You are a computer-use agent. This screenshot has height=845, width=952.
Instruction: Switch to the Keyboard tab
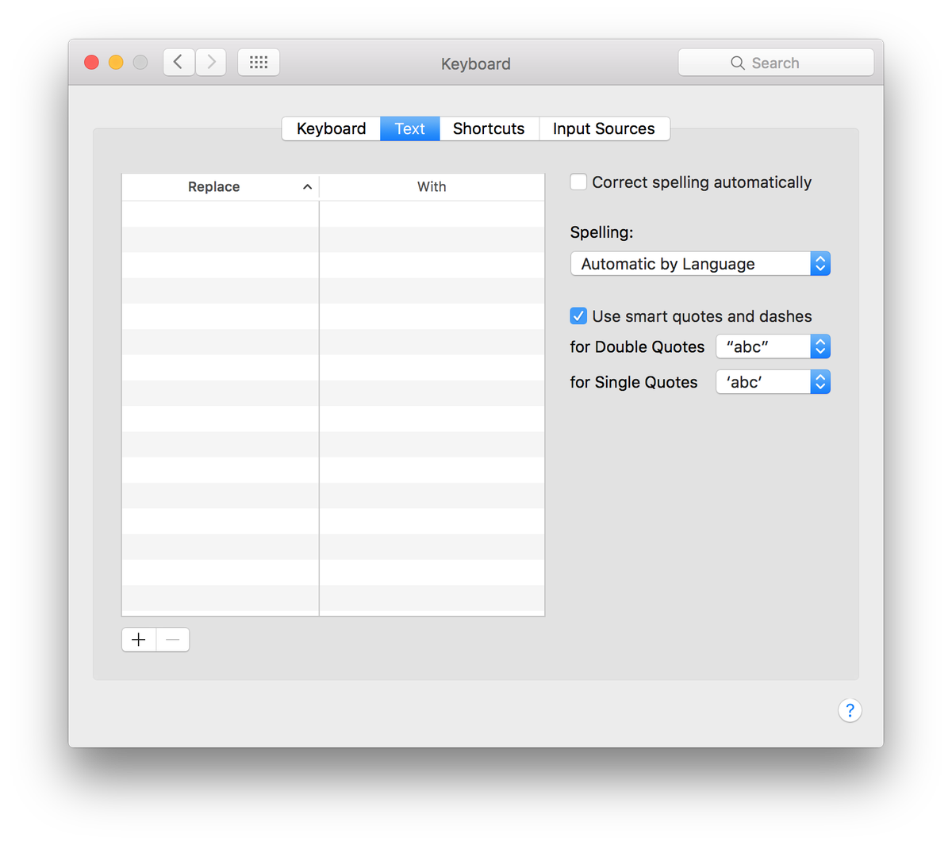[x=331, y=128]
